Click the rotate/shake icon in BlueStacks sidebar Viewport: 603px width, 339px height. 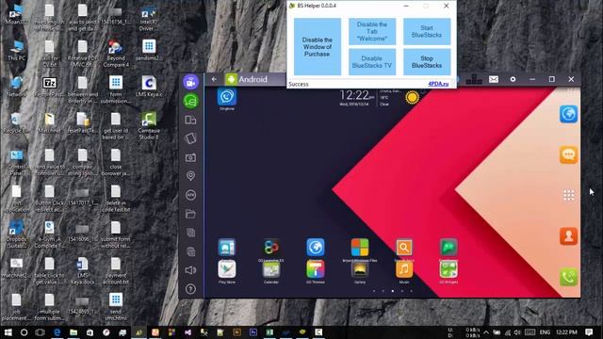click(x=190, y=138)
